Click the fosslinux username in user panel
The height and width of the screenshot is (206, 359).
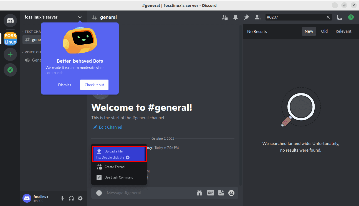[41, 197]
